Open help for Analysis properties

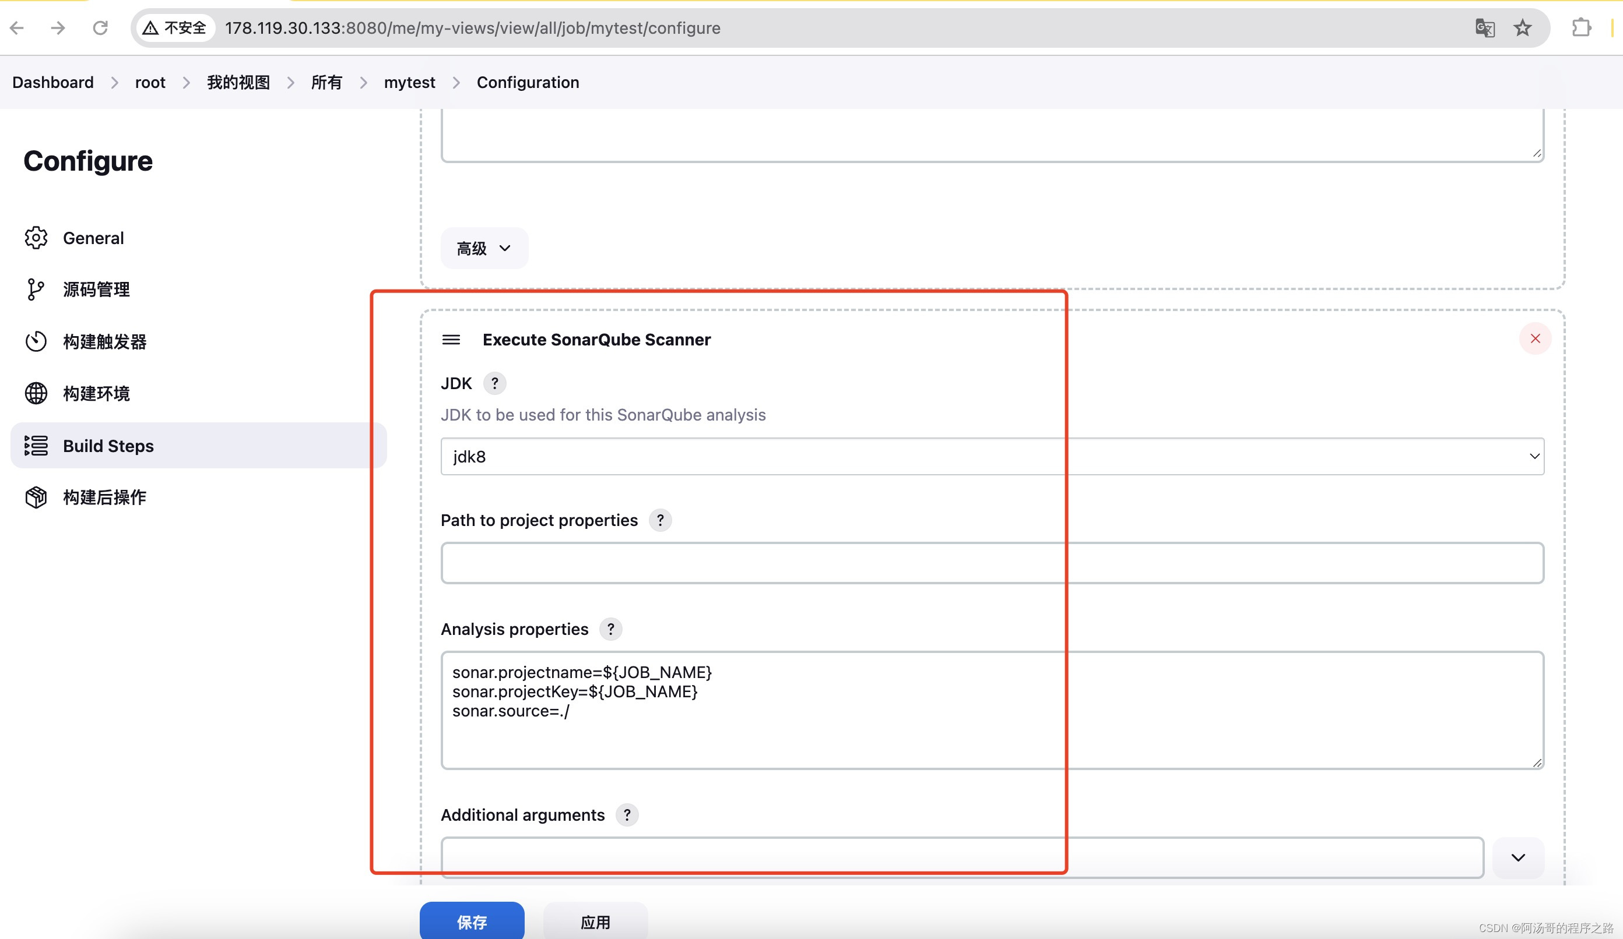(610, 629)
